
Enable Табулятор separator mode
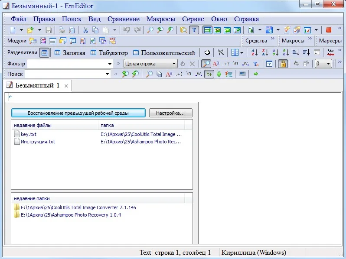109,53
